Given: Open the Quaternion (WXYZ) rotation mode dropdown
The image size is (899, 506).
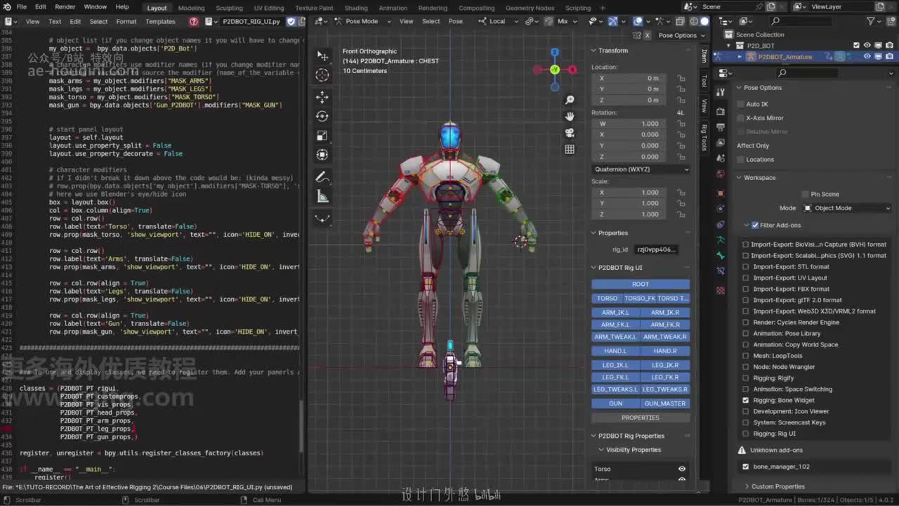Looking at the screenshot, I should click(x=641, y=169).
